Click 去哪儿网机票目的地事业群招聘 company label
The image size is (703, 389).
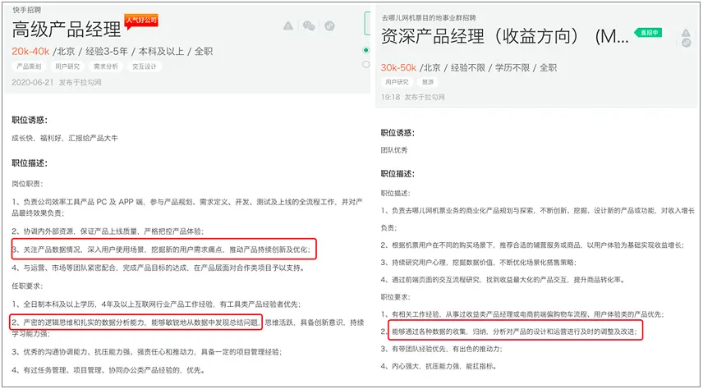click(x=429, y=18)
